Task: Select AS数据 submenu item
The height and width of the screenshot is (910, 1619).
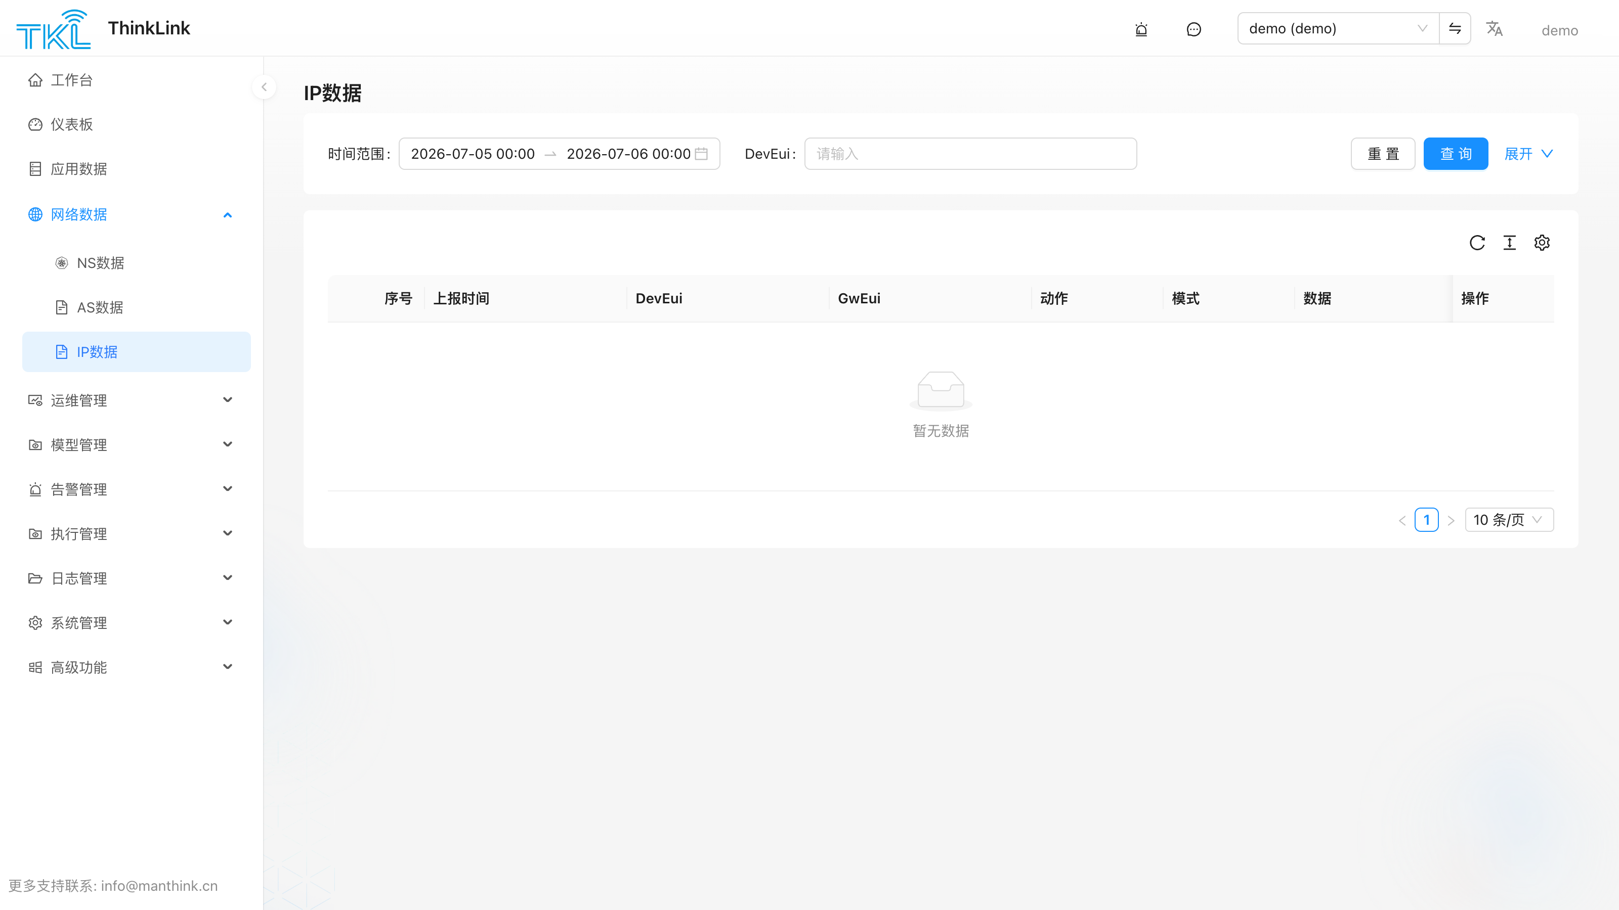Action: pyautogui.click(x=137, y=308)
